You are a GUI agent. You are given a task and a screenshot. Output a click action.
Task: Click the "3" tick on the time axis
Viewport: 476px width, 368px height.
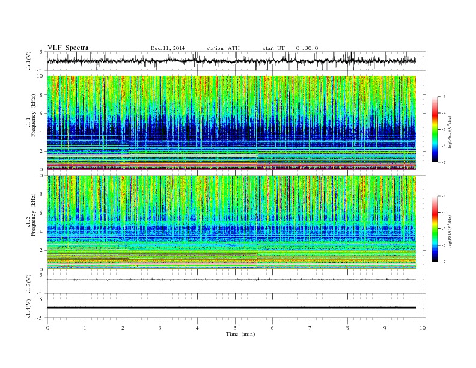click(160, 328)
